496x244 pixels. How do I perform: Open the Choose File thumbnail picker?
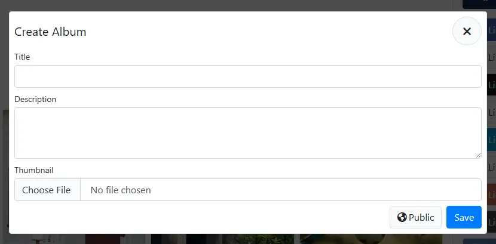pos(47,190)
